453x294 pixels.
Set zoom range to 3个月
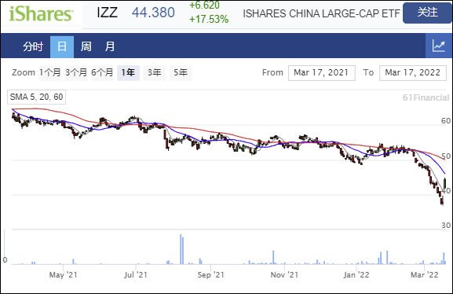tap(76, 72)
